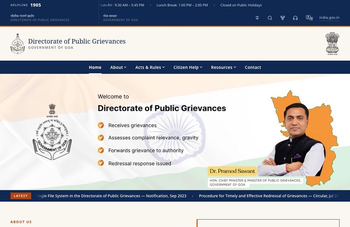The image size is (350, 227).
Task: Open the Contact menu item
Action: pyautogui.click(x=253, y=67)
